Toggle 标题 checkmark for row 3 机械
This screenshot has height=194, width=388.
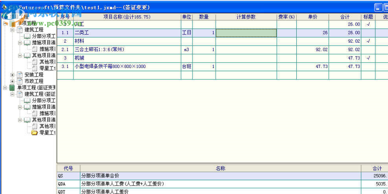[x=368, y=58]
